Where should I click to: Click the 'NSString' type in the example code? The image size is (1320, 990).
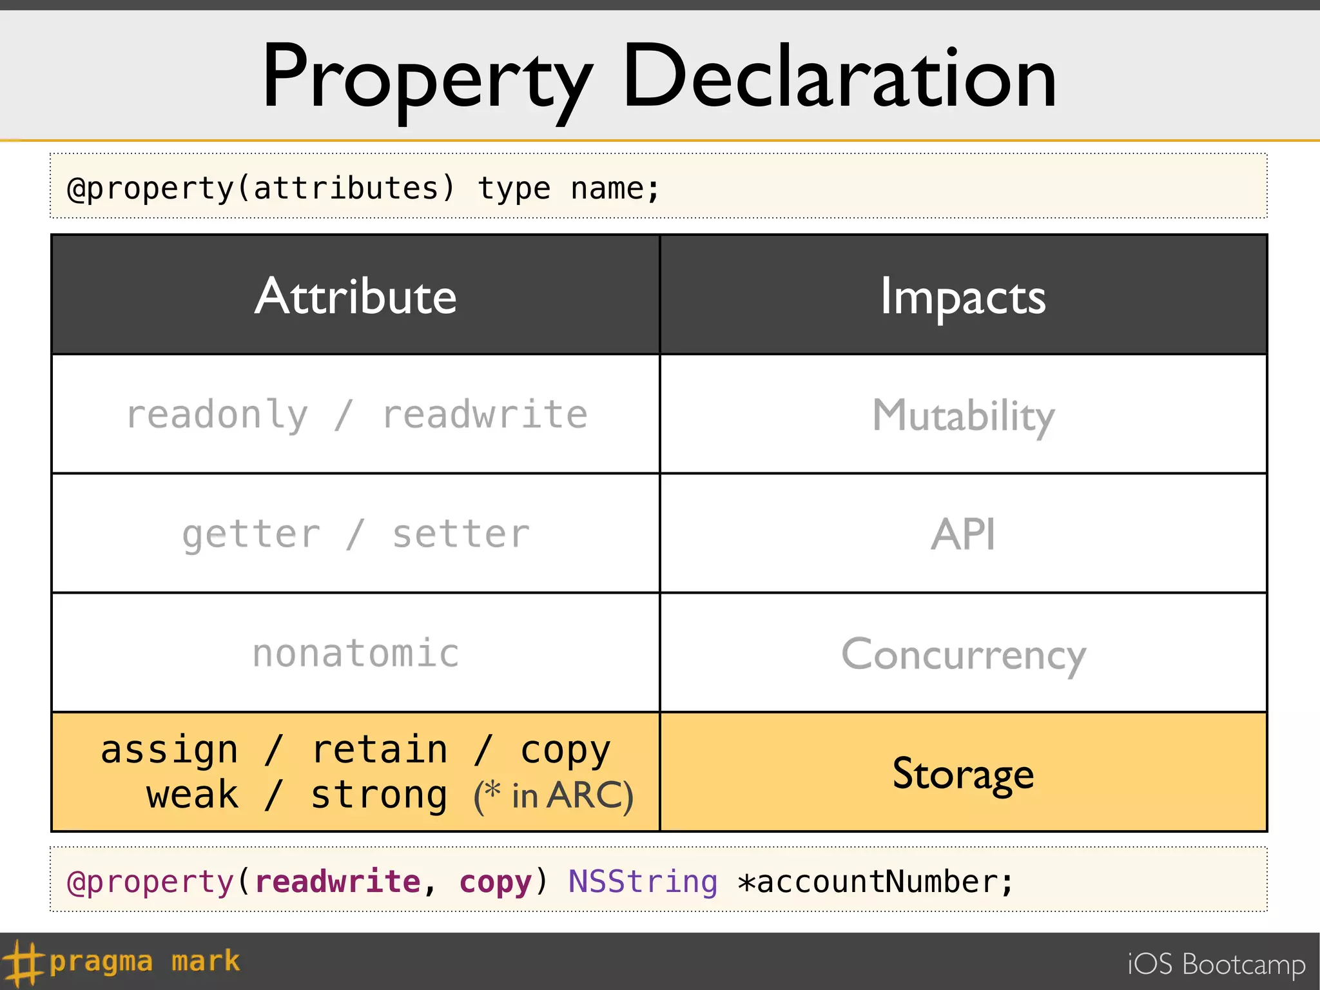[643, 881]
